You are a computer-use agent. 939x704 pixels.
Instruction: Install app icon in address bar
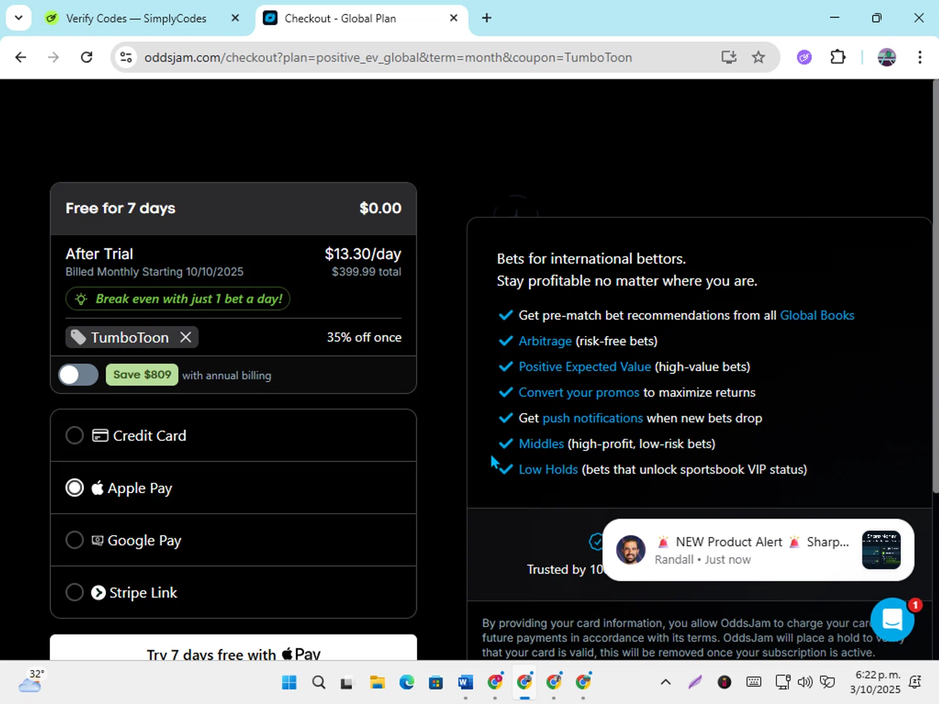click(729, 58)
